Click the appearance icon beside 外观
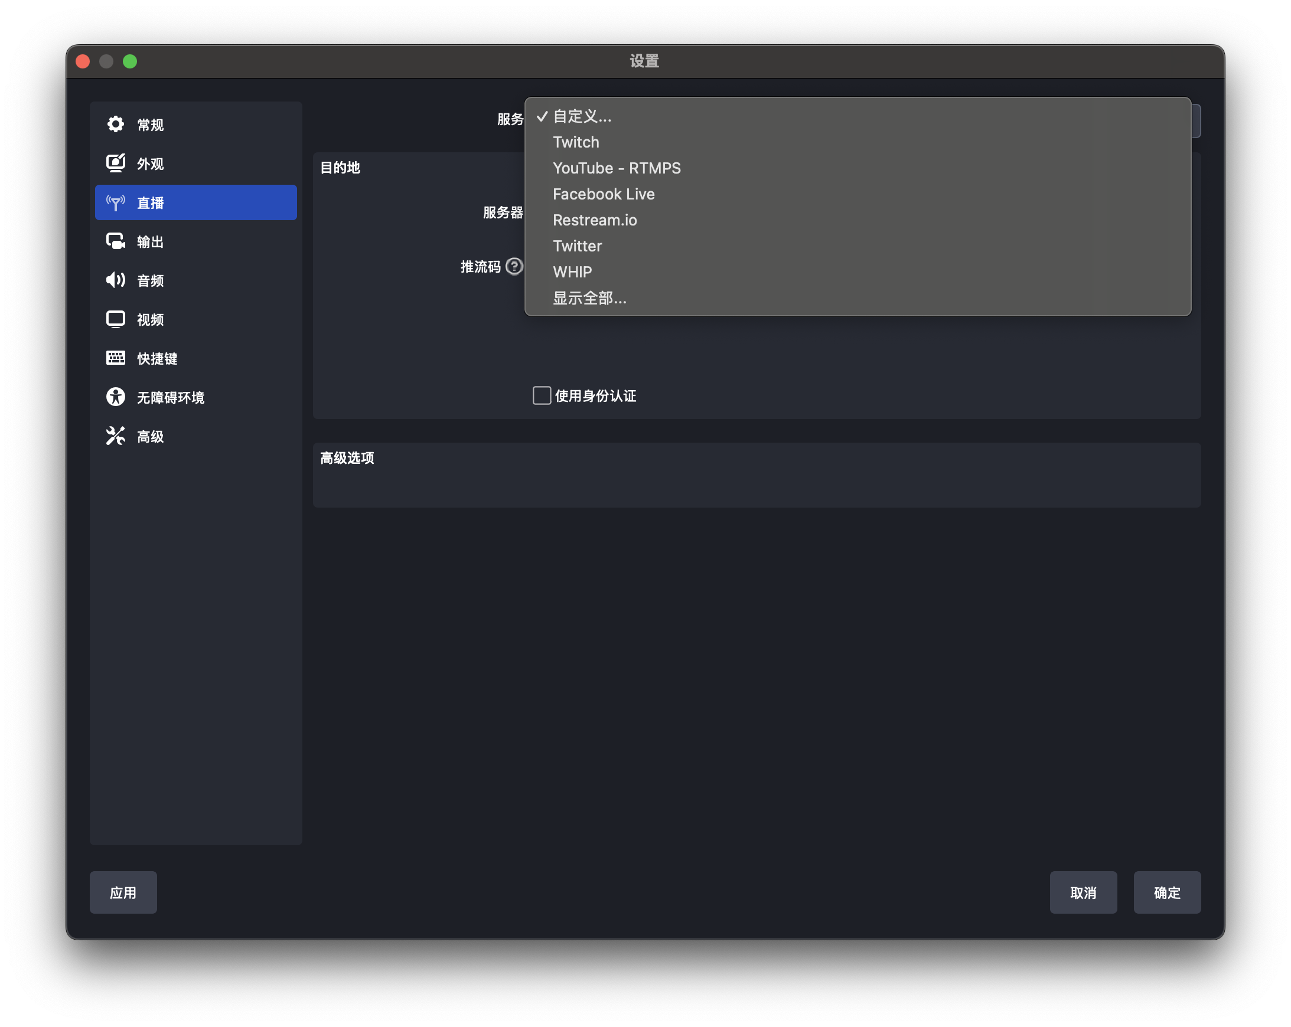Screen dimensions: 1291x1027 coord(116,163)
